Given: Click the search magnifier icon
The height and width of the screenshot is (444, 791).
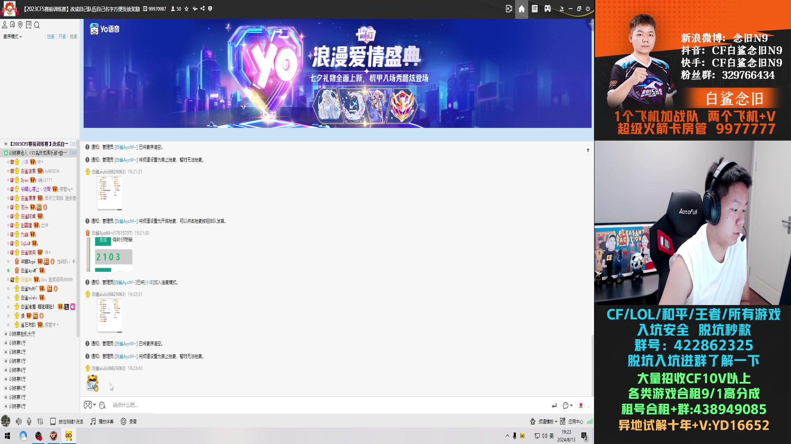Looking at the screenshot, I should click(37, 25).
